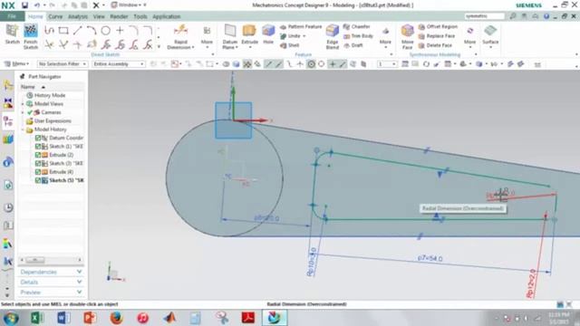
Task: Click the Shell button
Action: click(x=290, y=45)
